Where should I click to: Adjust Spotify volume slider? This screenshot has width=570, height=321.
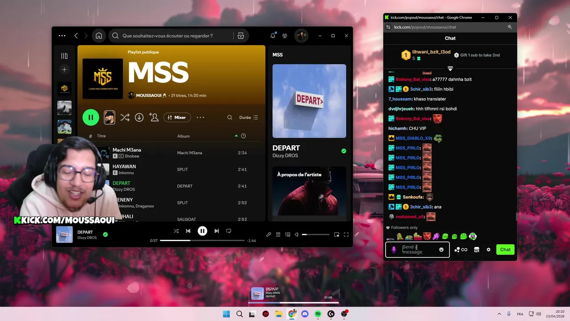316,235
